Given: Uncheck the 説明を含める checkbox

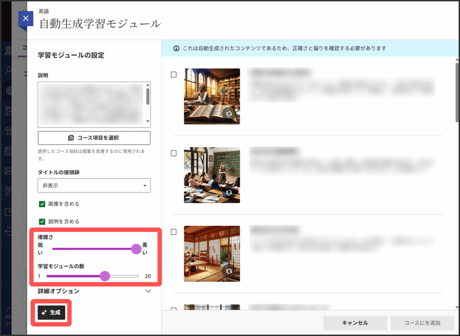Looking at the screenshot, I should [x=42, y=221].
